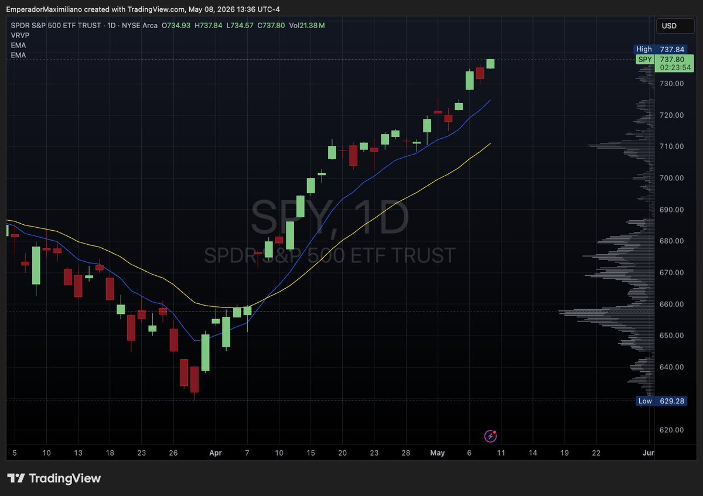Viewport: 703px width, 496px height.
Task: Click the purple lightning bolt icon
Action: tap(490, 436)
